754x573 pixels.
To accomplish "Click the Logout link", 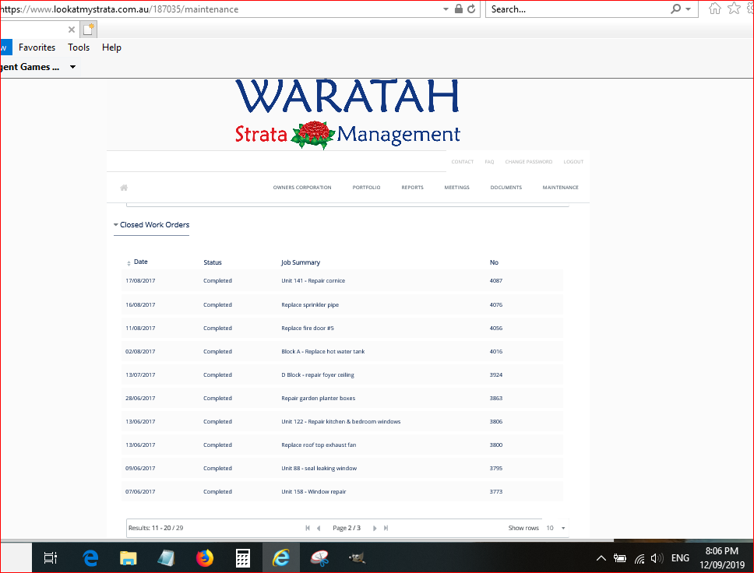I will 573,162.
